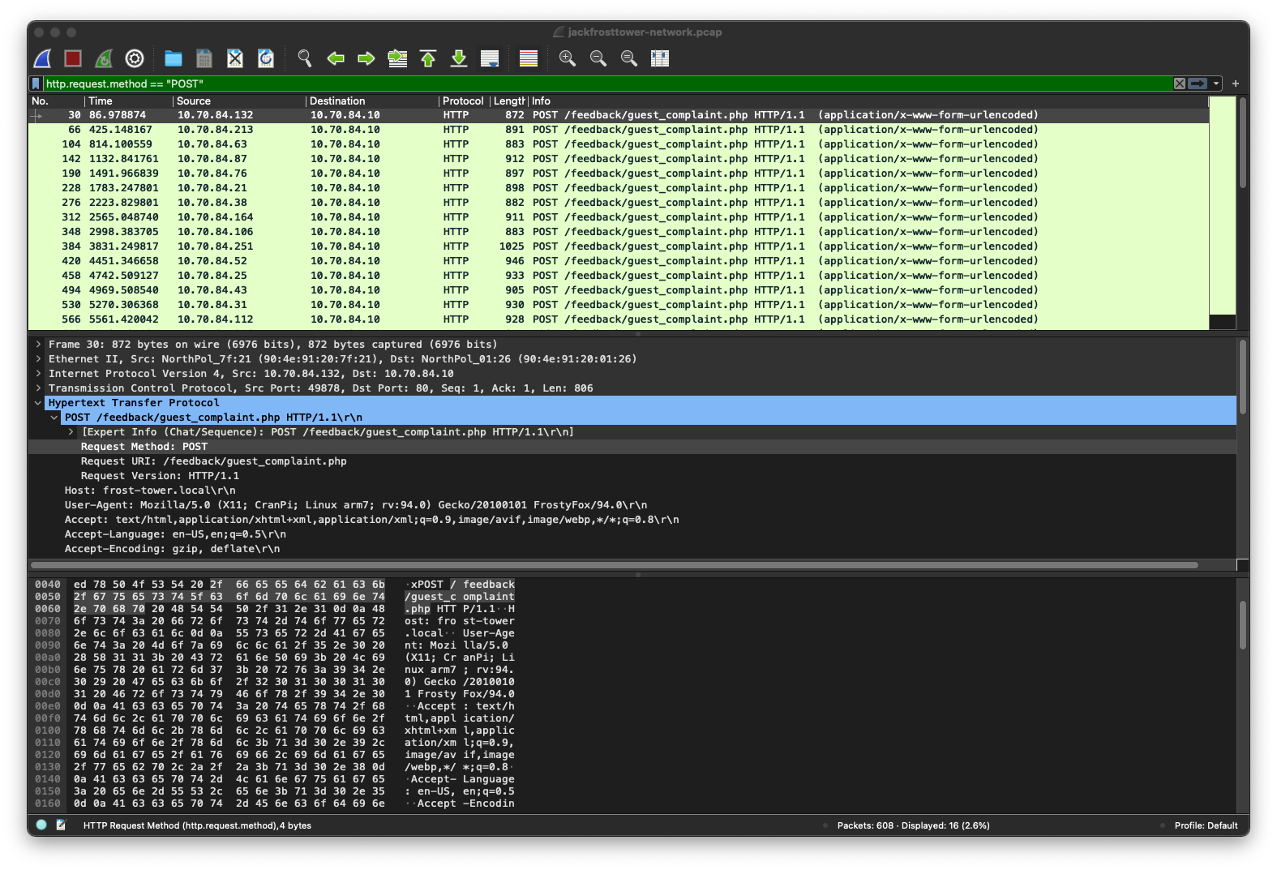This screenshot has width=1277, height=870.
Task: Sort packets by Destination column header
Action: 373,101
